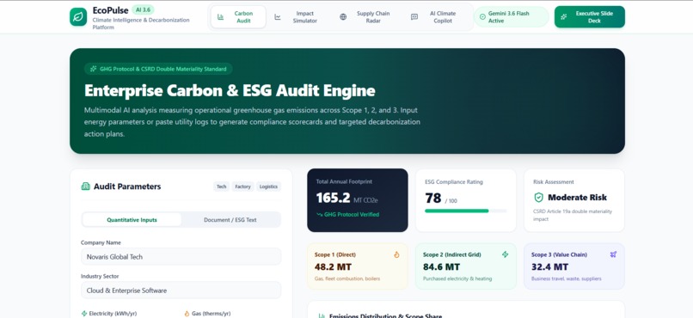
Task: Click the Moderate Risk label
Action: 577,198
